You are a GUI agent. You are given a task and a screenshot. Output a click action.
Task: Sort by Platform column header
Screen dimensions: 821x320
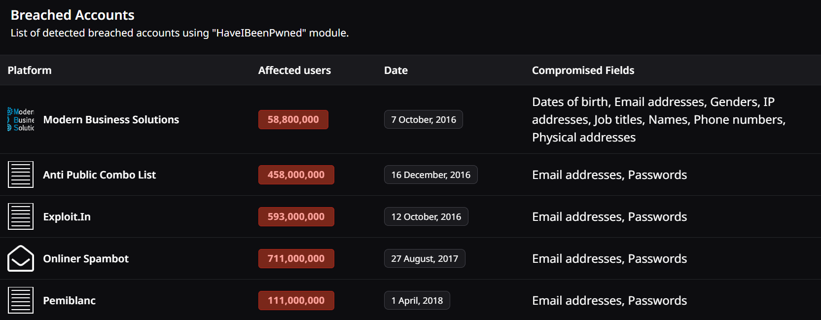pyautogui.click(x=30, y=71)
